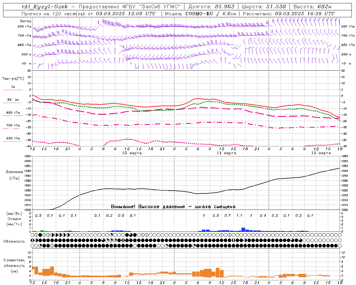Click the (км) convective cloud unit label

click(14, 271)
